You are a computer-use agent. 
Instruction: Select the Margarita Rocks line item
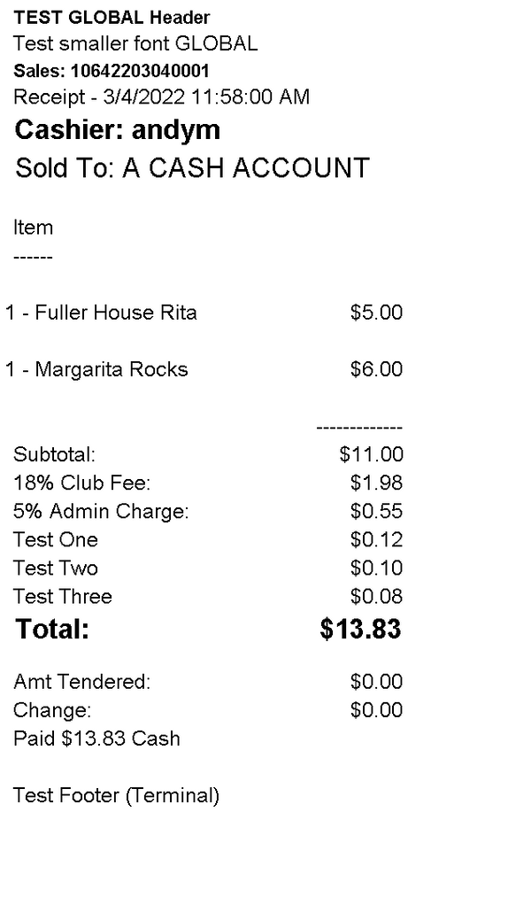tap(96, 369)
